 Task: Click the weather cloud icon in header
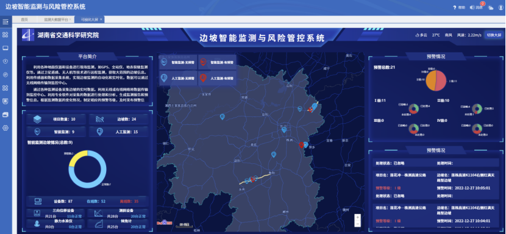point(491,7)
